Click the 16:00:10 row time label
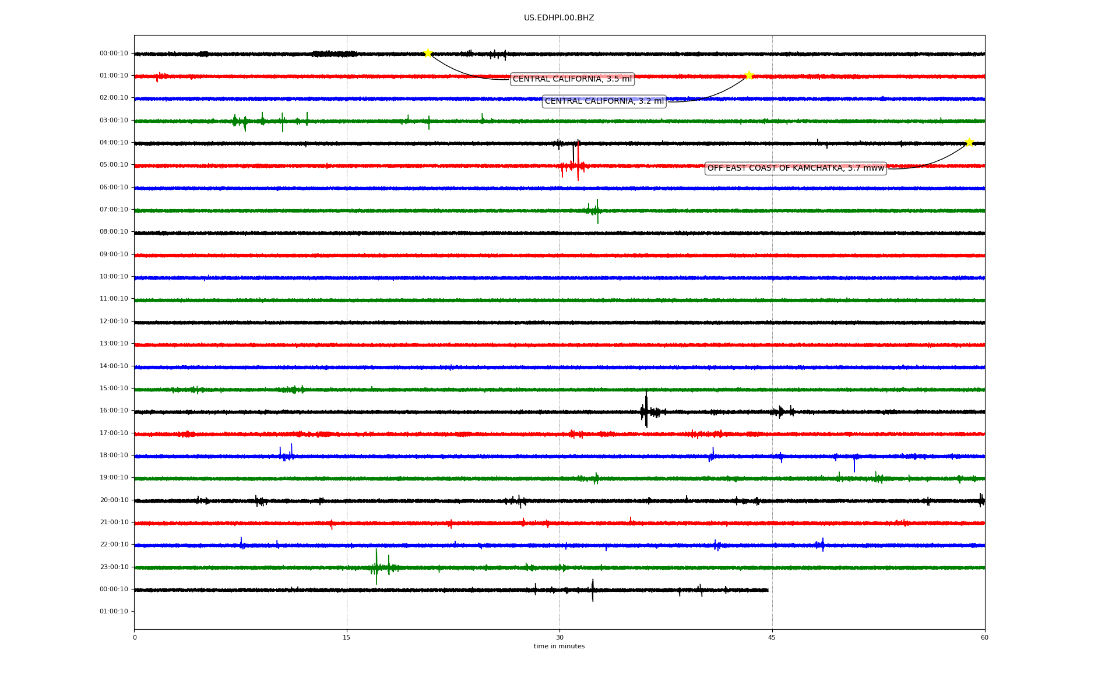 (114, 411)
